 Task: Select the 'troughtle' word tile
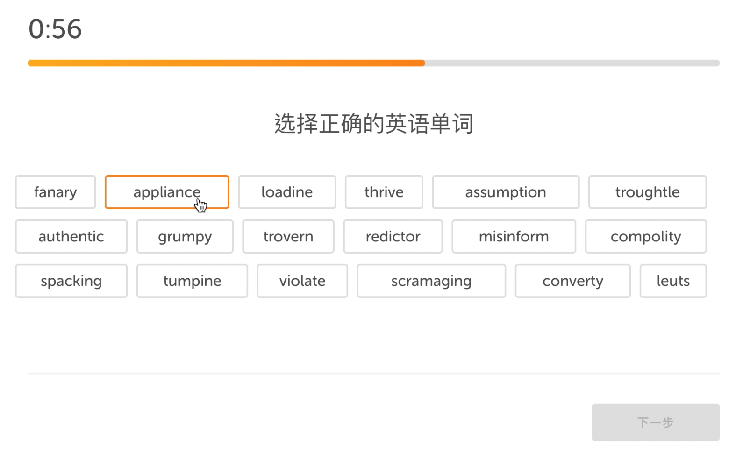pos(648,192)
